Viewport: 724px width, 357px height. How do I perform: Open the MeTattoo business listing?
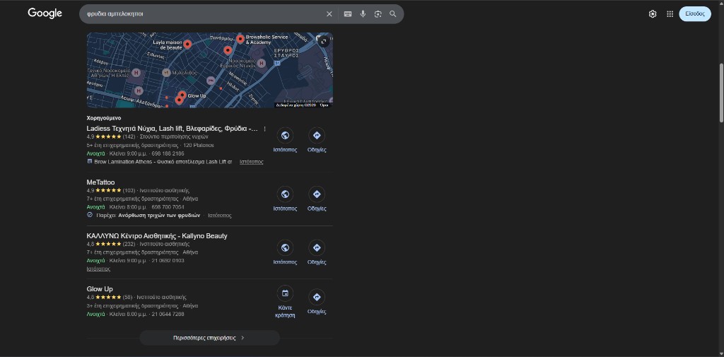tap(100, 182)
